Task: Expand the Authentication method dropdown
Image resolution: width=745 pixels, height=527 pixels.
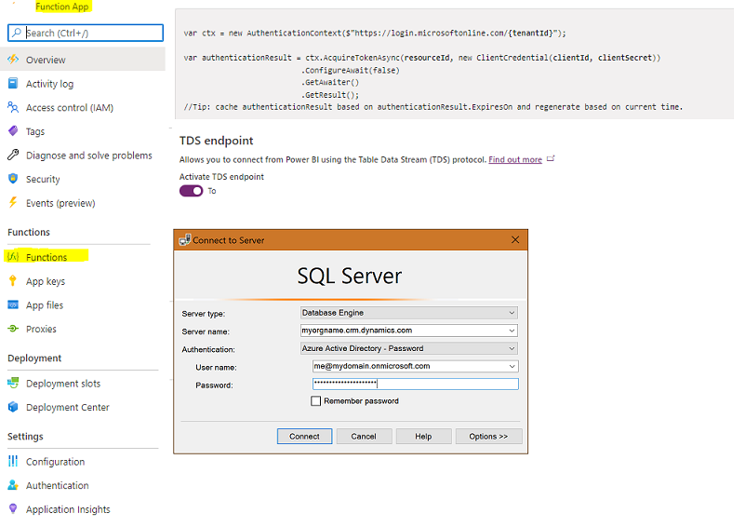Action: pos(512,348)
